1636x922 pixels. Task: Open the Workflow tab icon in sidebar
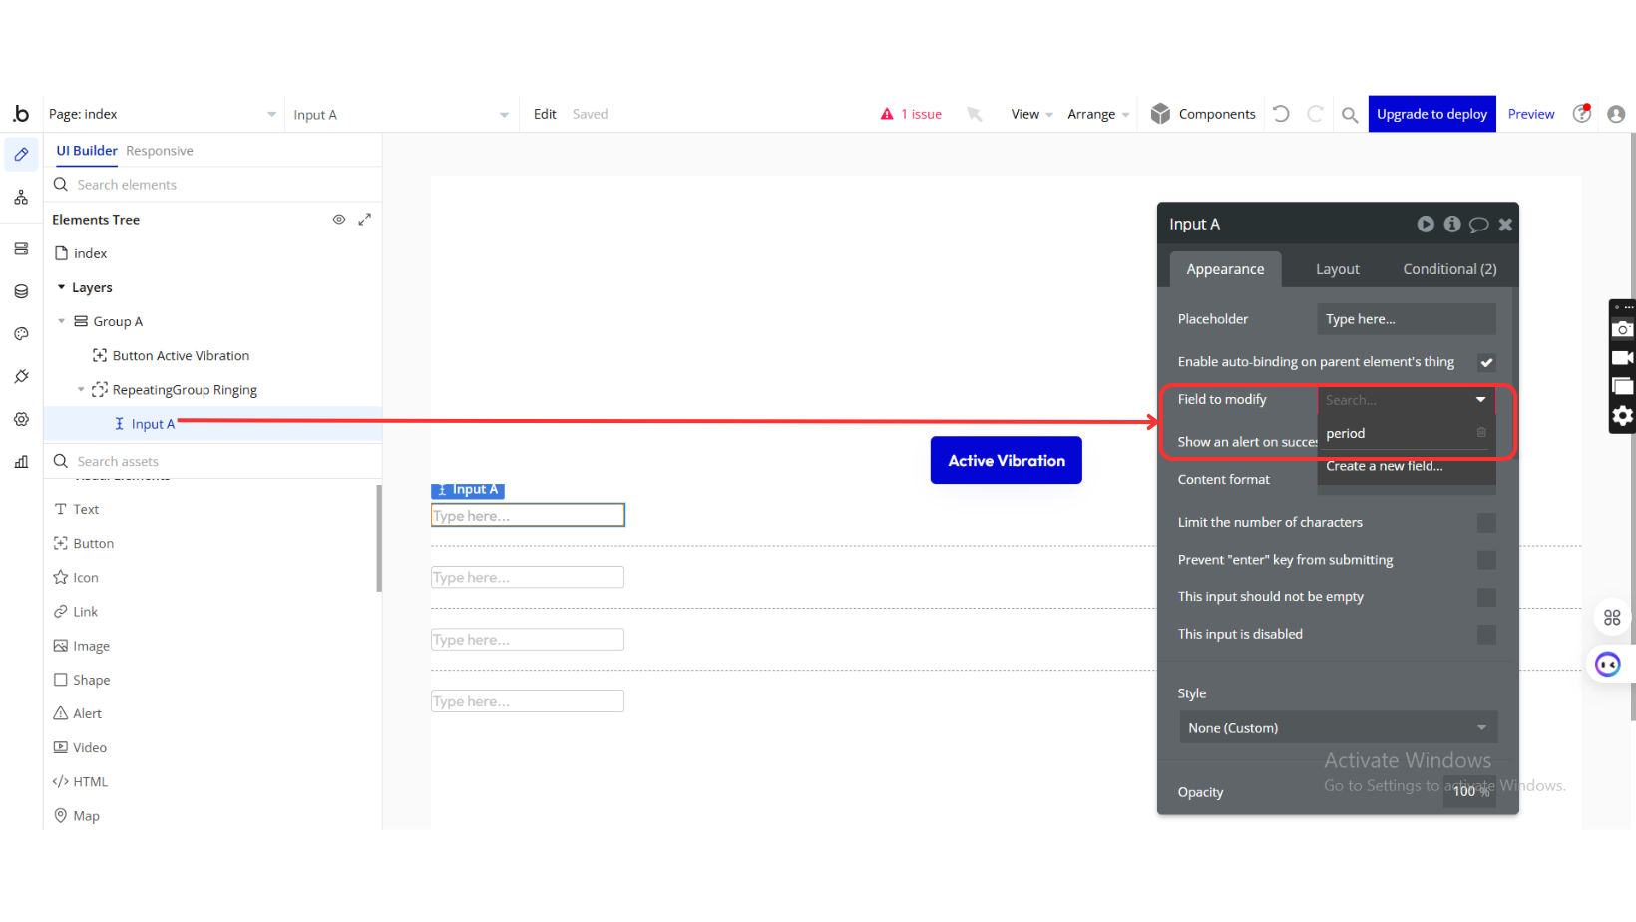click(x=21, y=198)
